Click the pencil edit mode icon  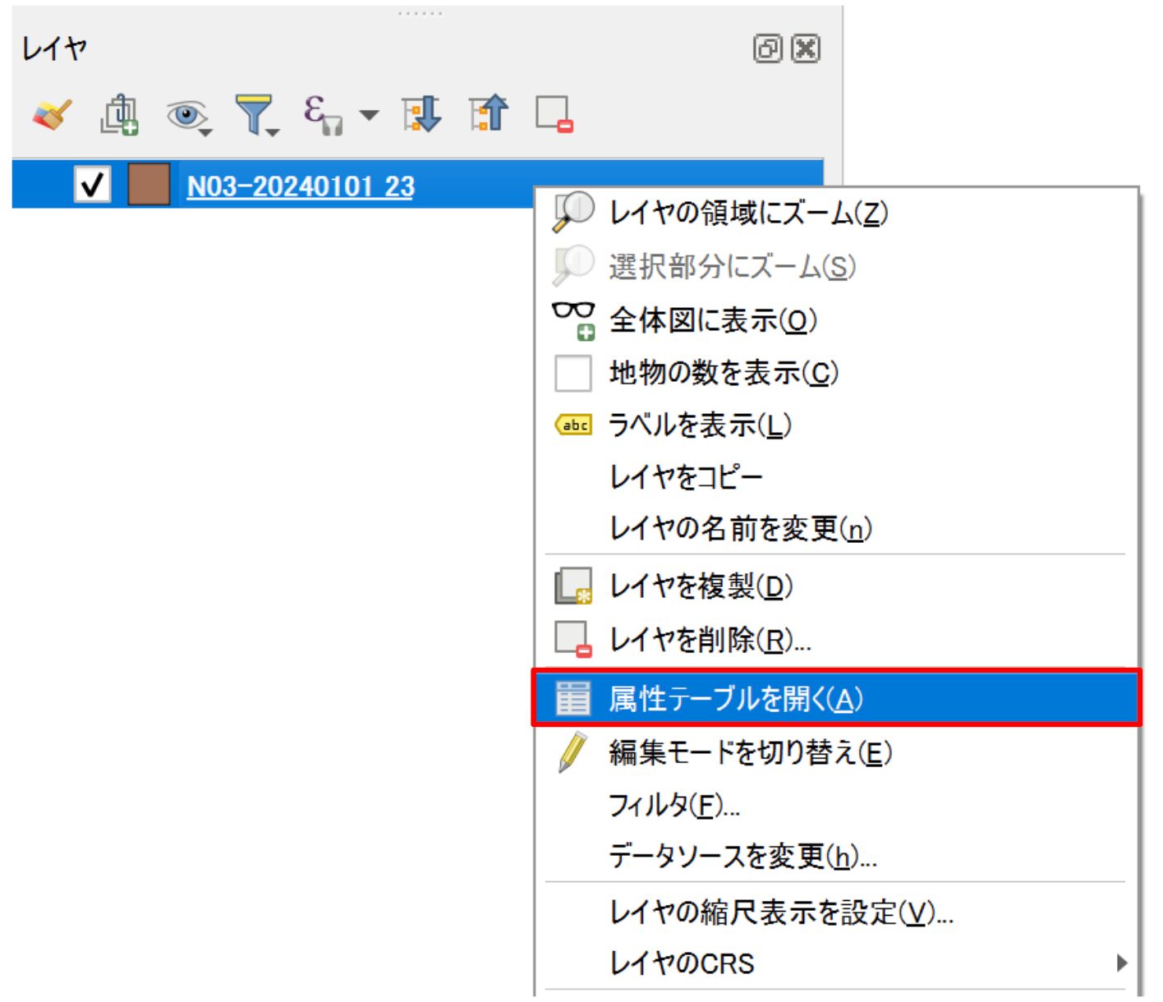[x=572, y=752]
